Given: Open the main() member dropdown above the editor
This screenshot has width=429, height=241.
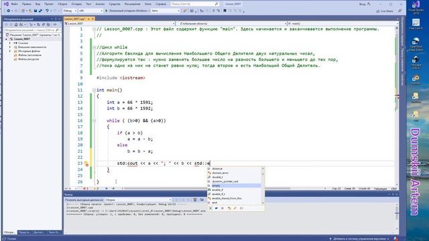Looking at the screenshot, I should coord(343,24).
